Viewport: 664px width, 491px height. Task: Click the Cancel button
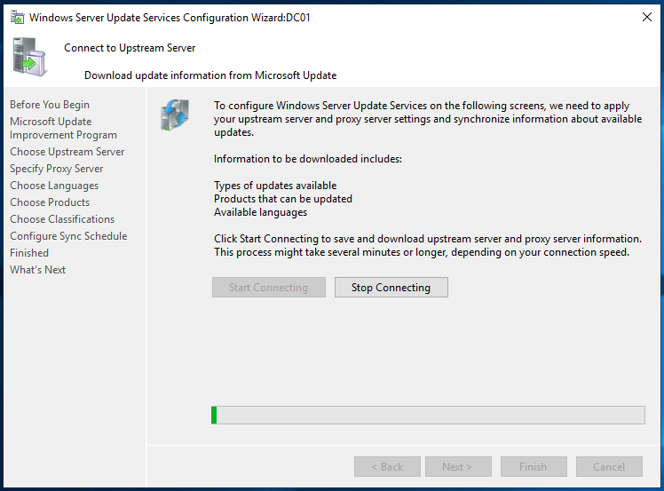pos(609,466)
